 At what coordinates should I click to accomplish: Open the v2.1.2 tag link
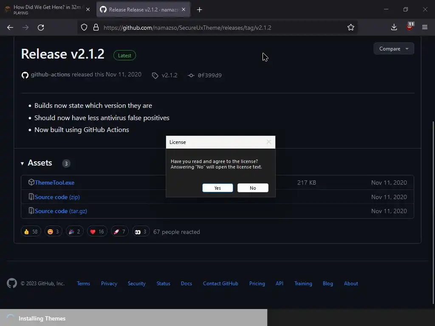click(169, 76)
